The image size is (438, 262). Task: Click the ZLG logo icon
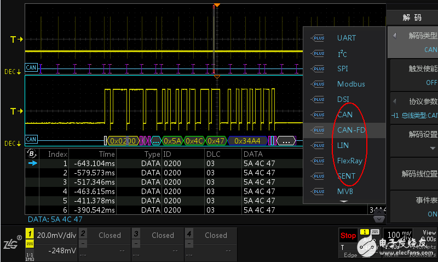(x=11, y=244)
